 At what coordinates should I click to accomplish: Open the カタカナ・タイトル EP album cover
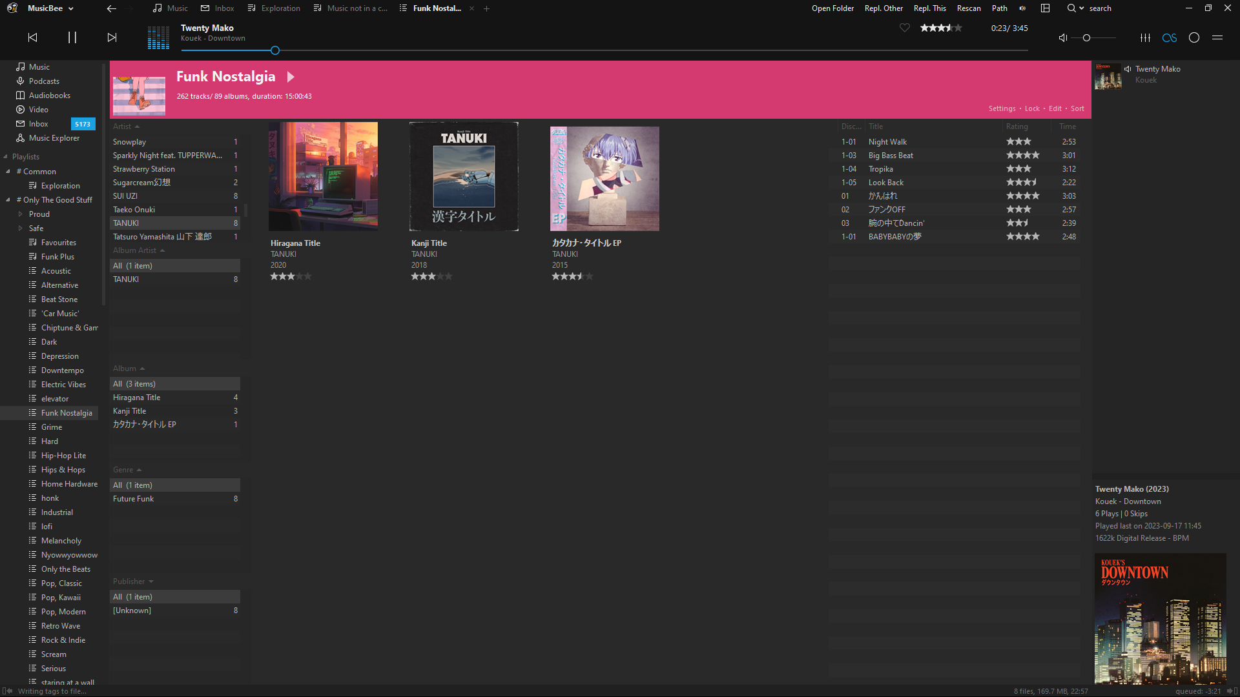[604, 178]
